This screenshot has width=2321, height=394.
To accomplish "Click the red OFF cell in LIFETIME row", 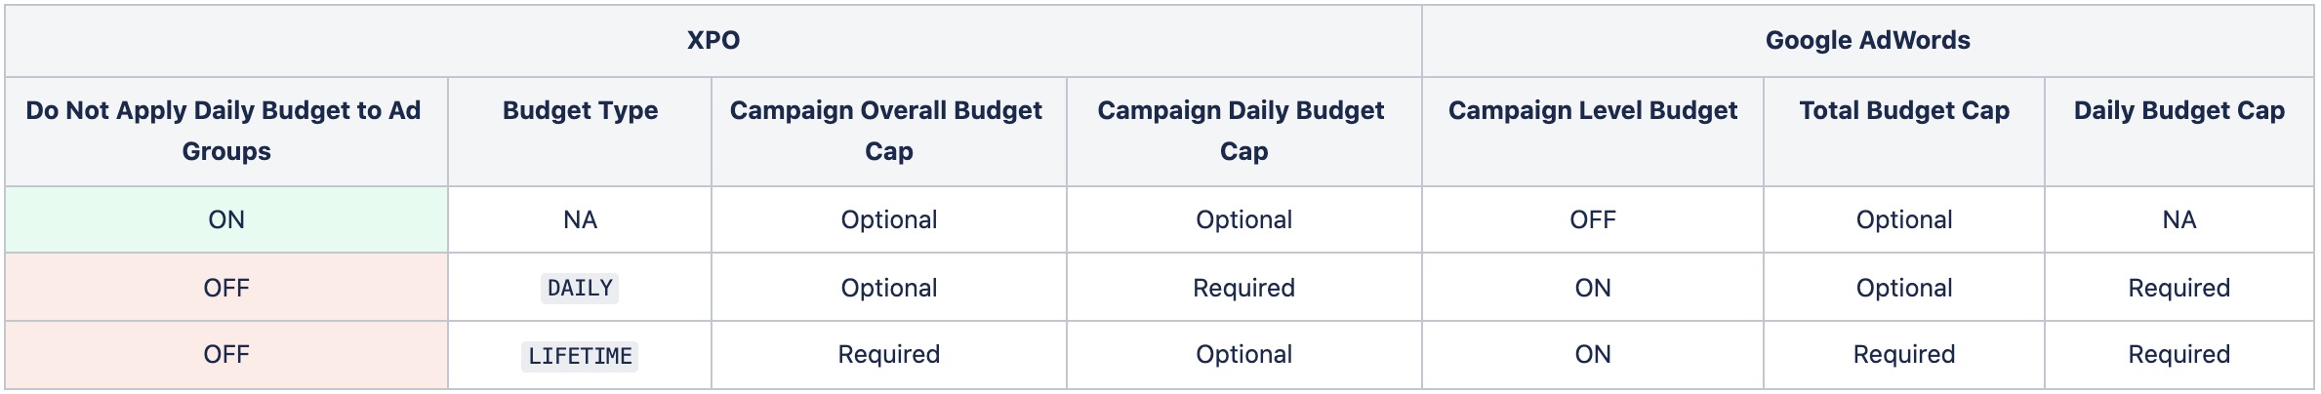I will click(x=225, y=354).
